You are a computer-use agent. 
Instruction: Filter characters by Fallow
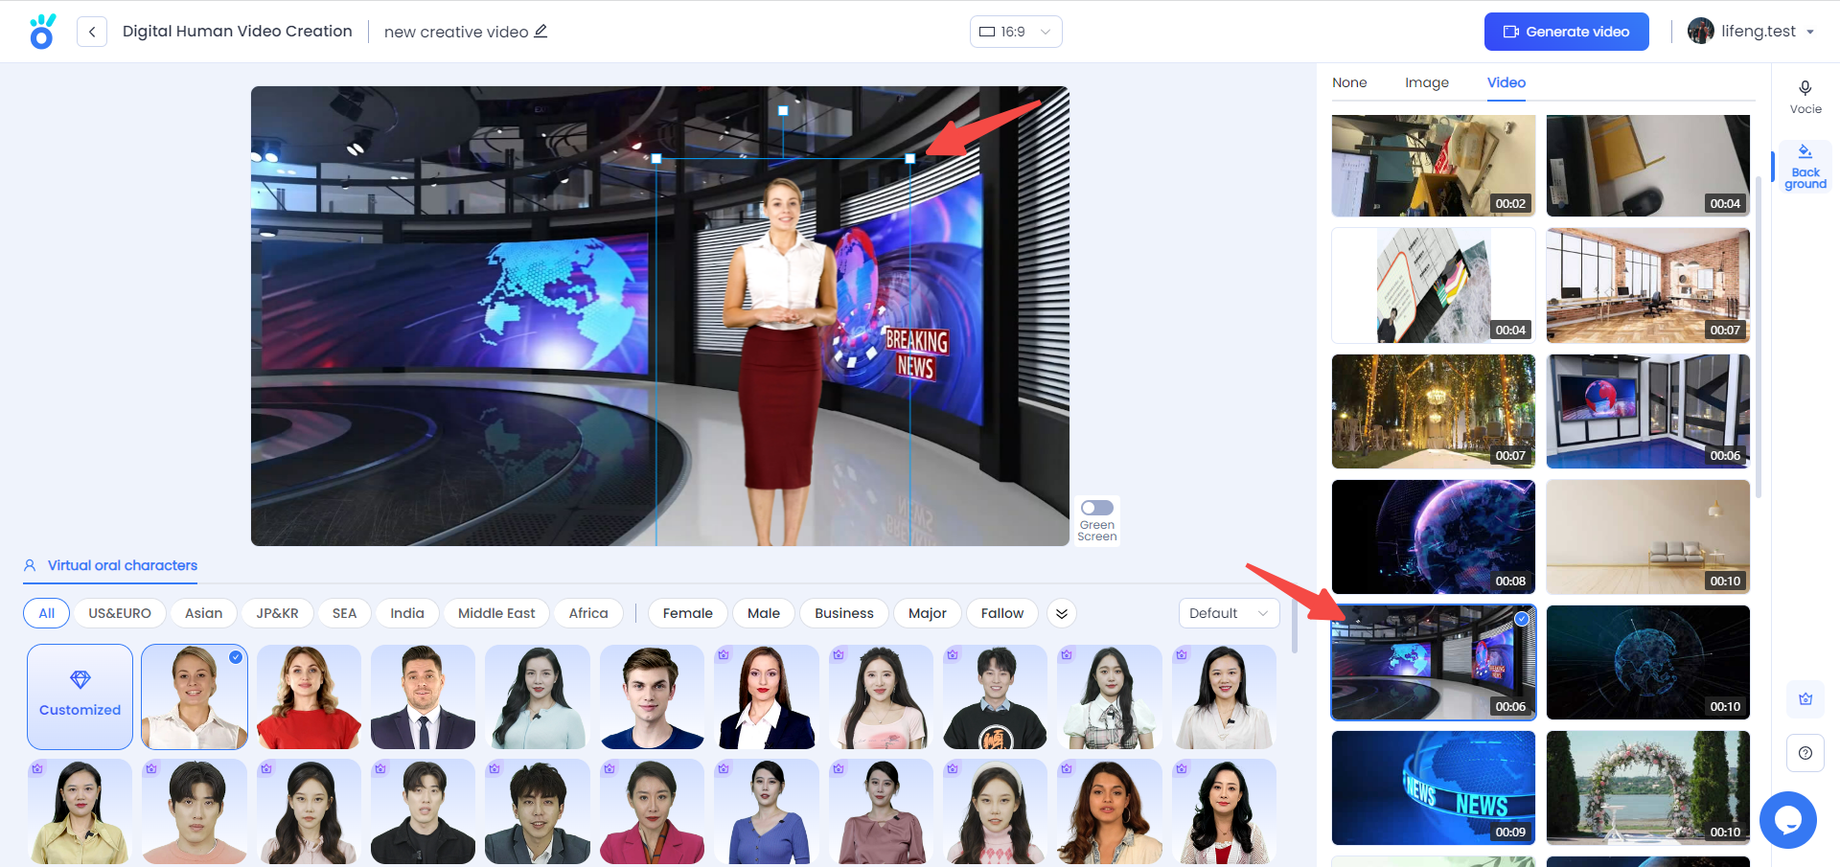click(x=1002, y=613)
